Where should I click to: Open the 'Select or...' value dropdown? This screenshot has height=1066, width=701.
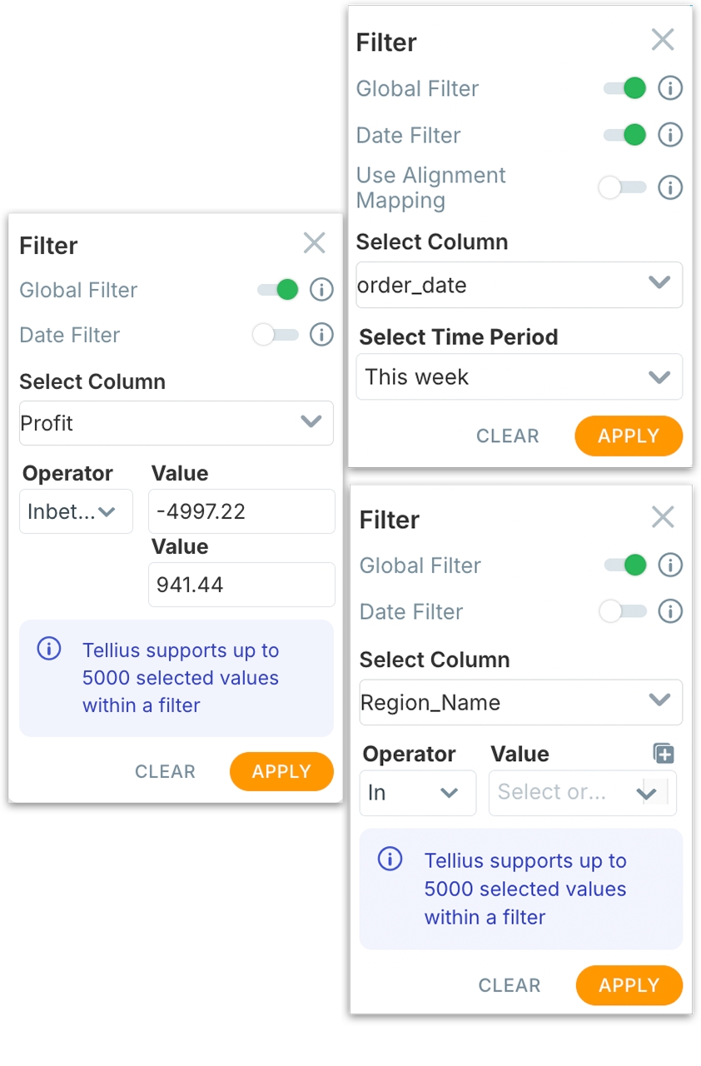pyautogui.click(x=582, y=792)
